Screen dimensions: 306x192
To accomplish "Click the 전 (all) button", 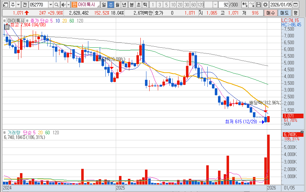I will click(x=25, y=5).
